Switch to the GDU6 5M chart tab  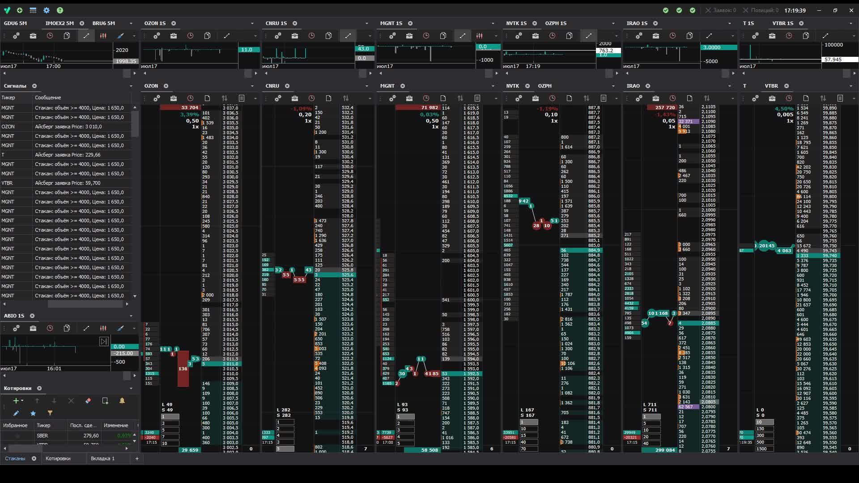(x=15, y=23)
